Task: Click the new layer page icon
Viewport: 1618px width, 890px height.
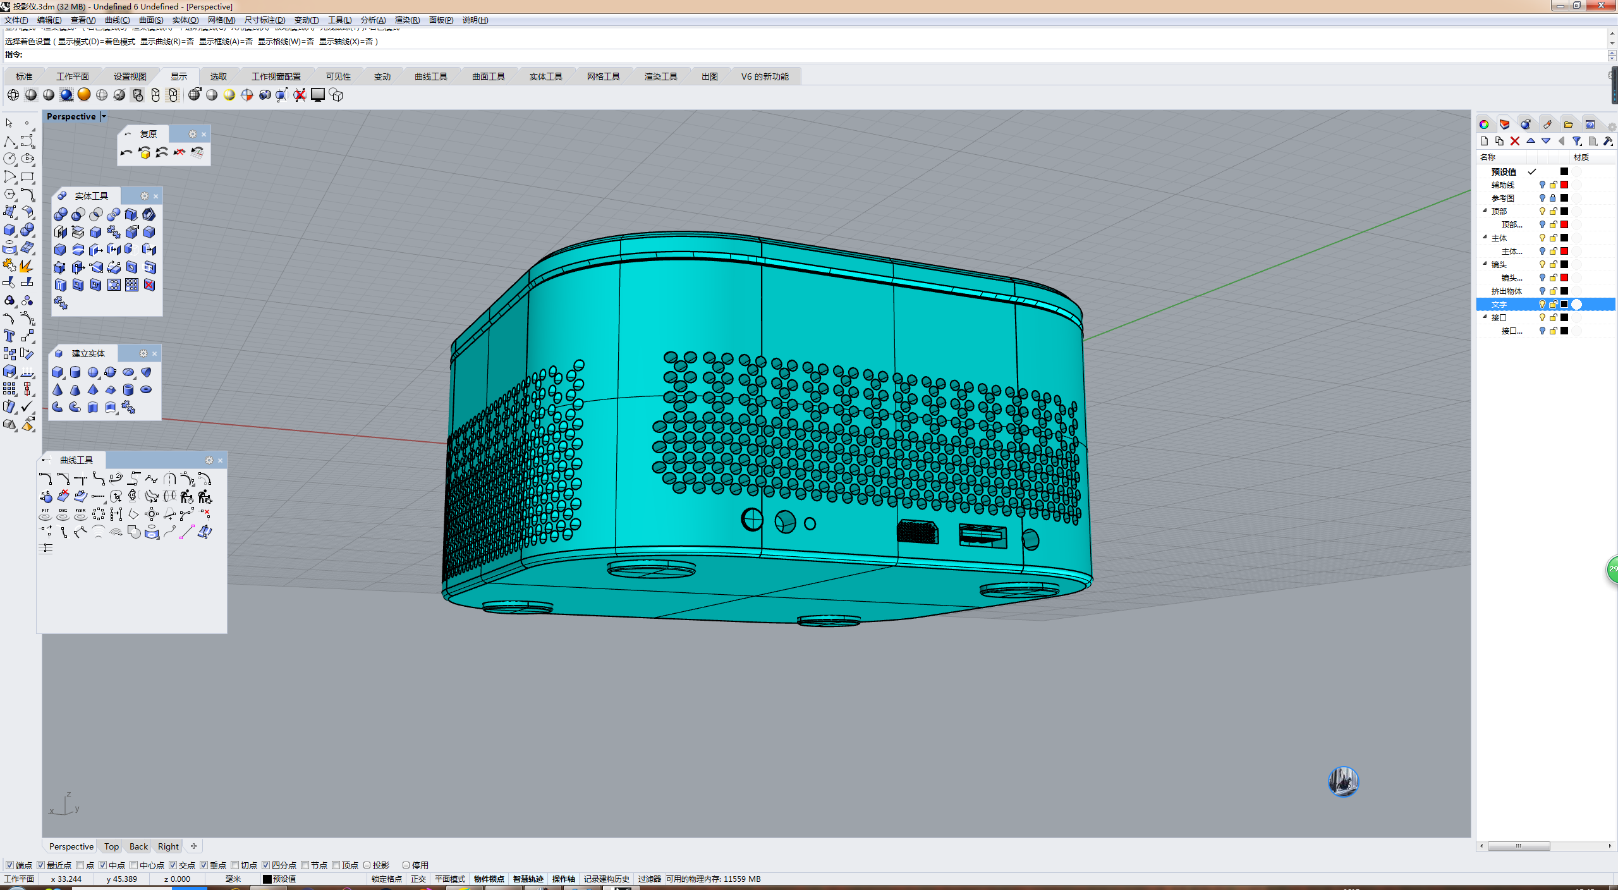Action: (1484, 141)
